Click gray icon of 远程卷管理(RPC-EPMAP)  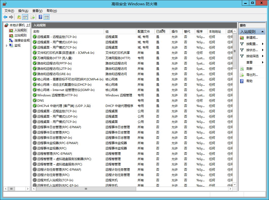pos(35,153)
